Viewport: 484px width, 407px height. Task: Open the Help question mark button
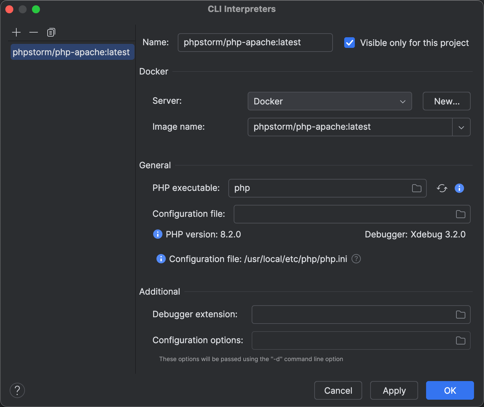(17, 390)
